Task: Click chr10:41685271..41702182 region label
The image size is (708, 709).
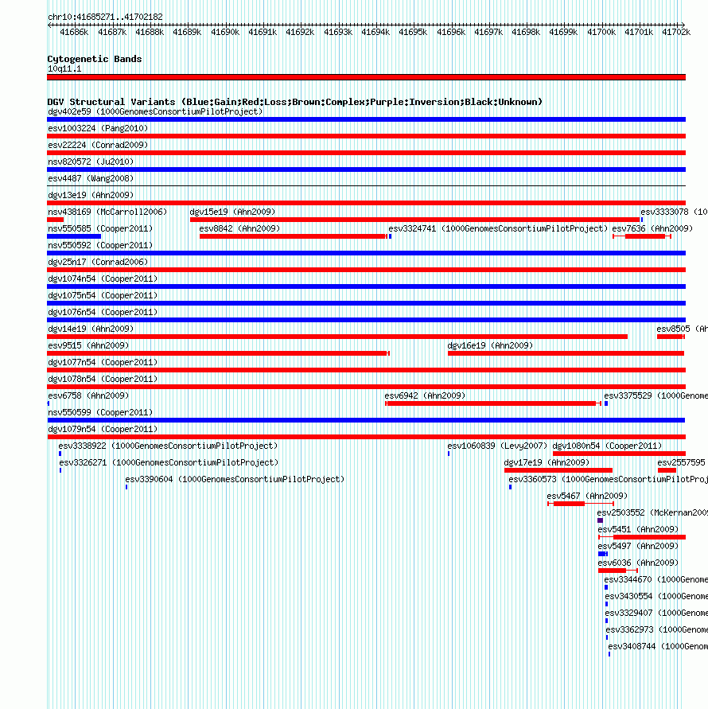Action: tap(105, 18)
